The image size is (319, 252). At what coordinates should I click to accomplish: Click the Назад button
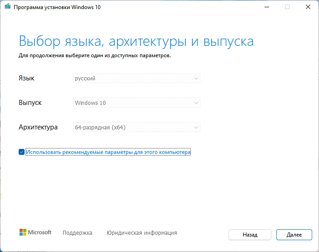tap(250, 235)
